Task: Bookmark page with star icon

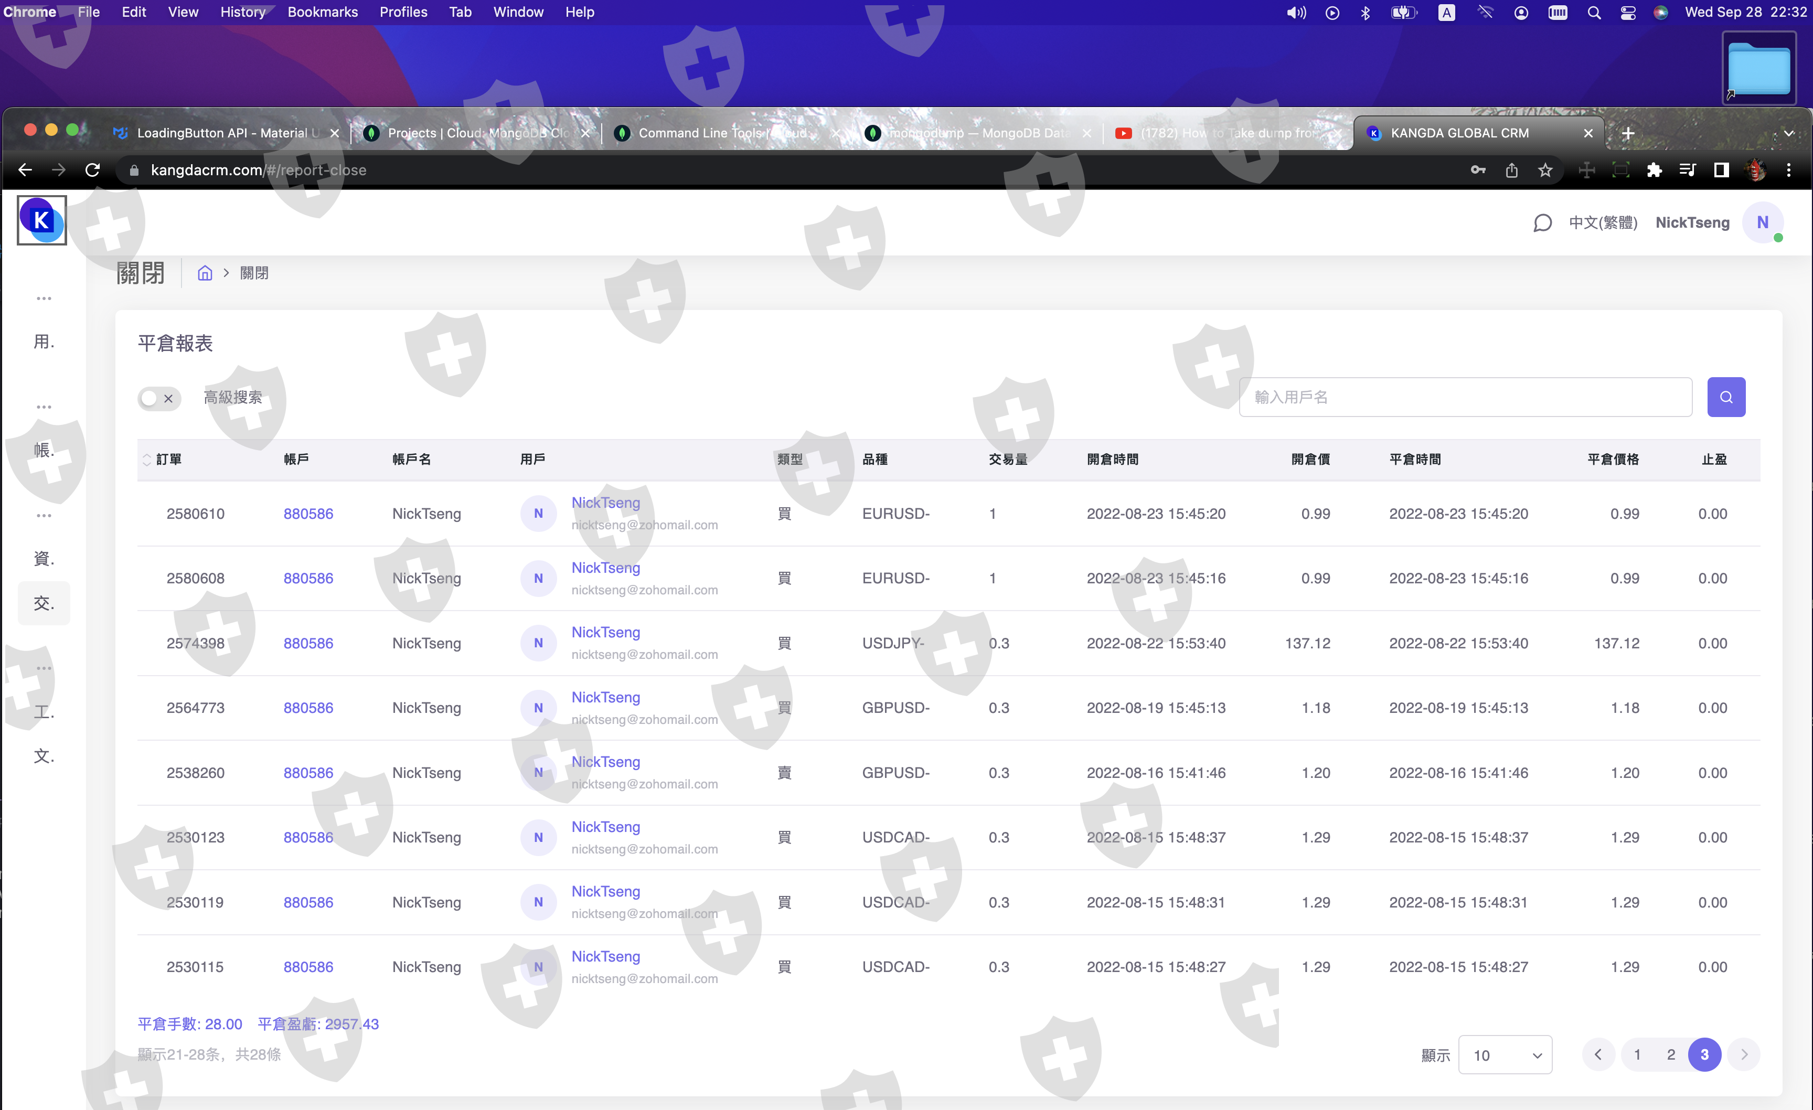Action: (1545, 170)
